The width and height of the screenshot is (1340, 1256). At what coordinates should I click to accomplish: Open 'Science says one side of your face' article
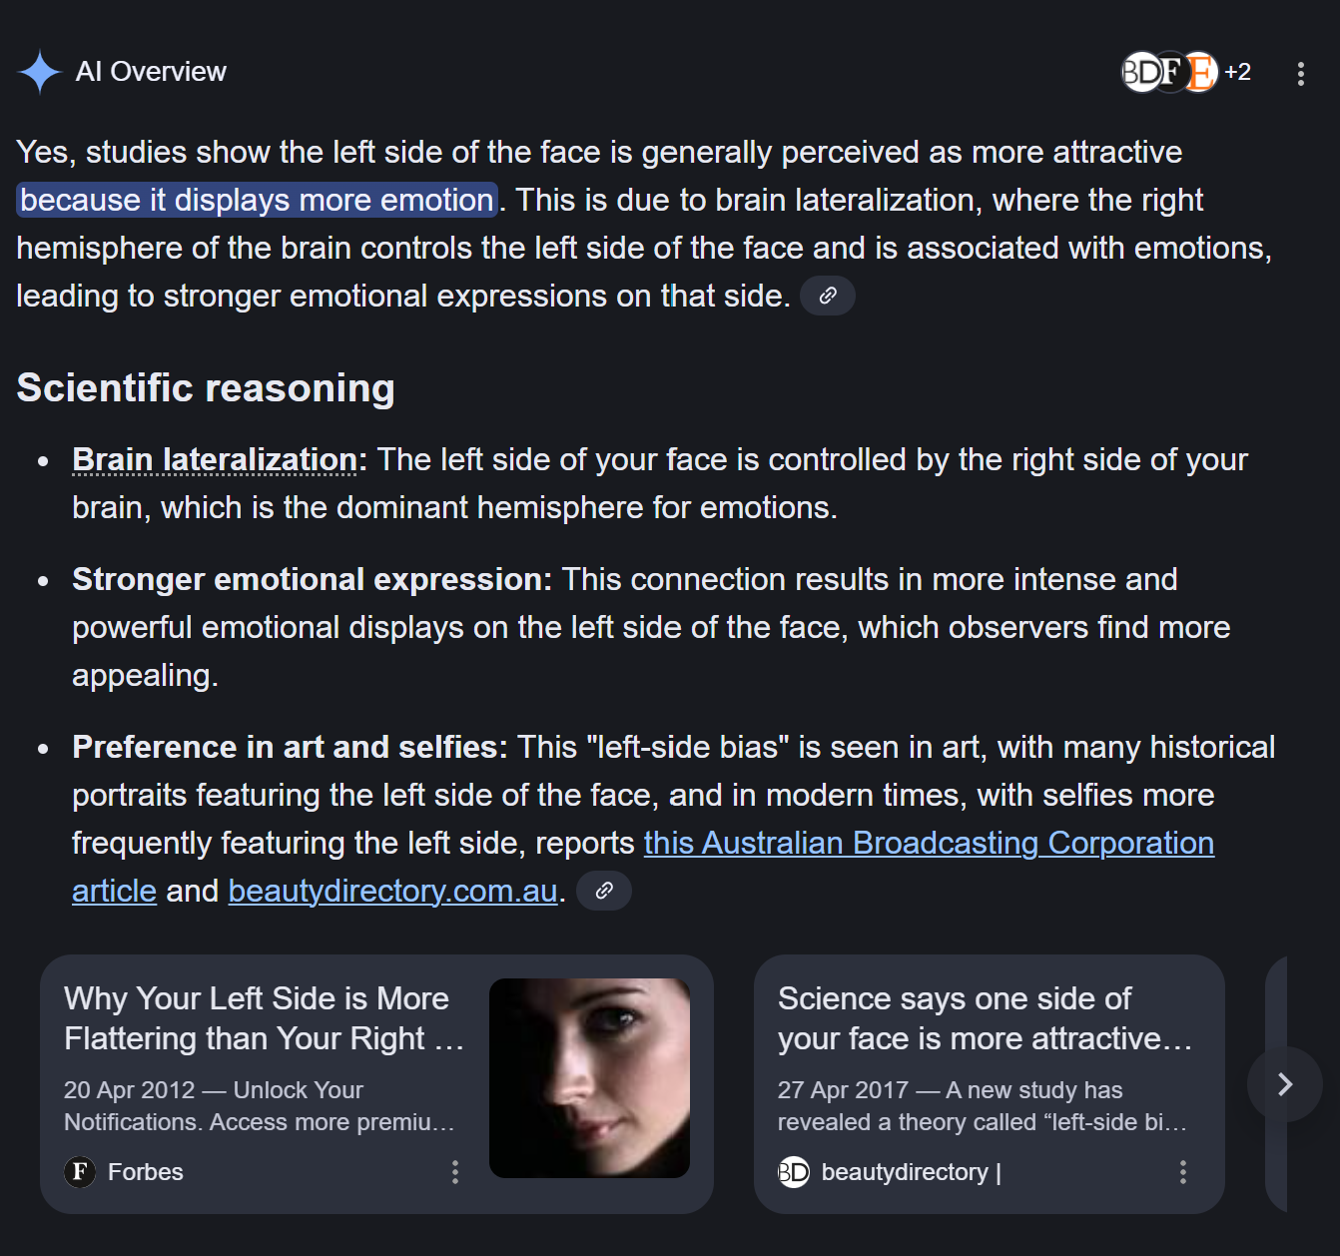(984, 1018)
